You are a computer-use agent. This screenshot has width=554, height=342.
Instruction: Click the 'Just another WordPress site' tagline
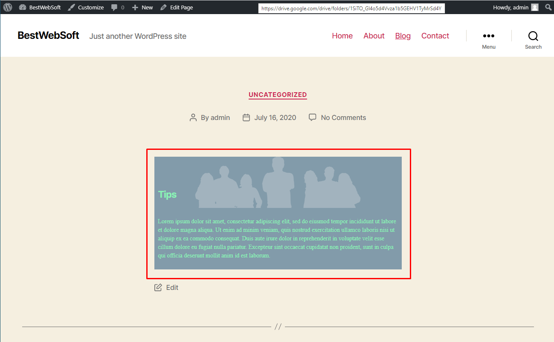pos(138,36)
